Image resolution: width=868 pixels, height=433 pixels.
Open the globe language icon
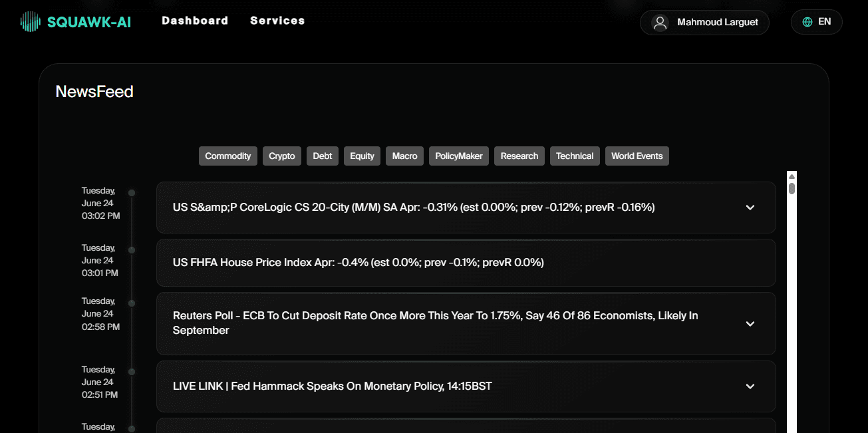(x=805, y=21)
